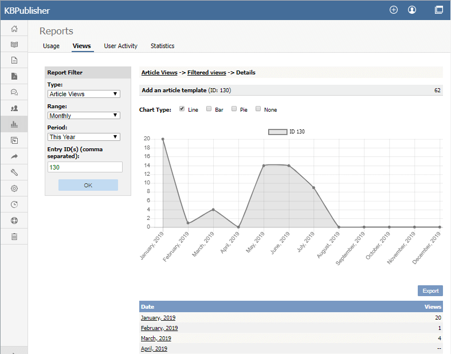451x354 pixels.
Task: Uncheck the Line chart type checkbox
Action: point(182,109)
